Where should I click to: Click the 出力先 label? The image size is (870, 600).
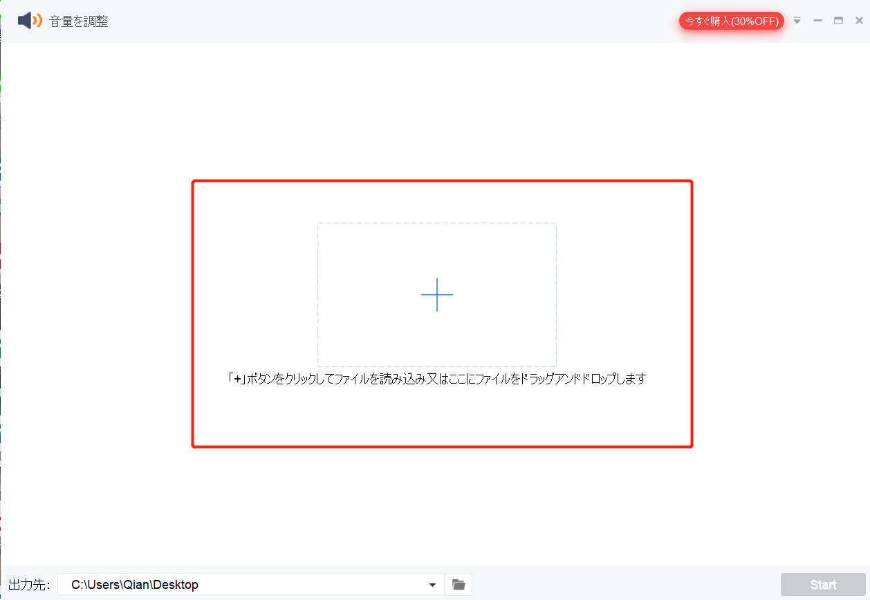pos(29,585)
